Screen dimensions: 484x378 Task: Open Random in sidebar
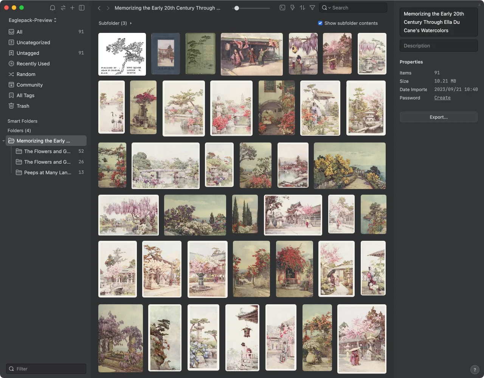coord(46,74)
